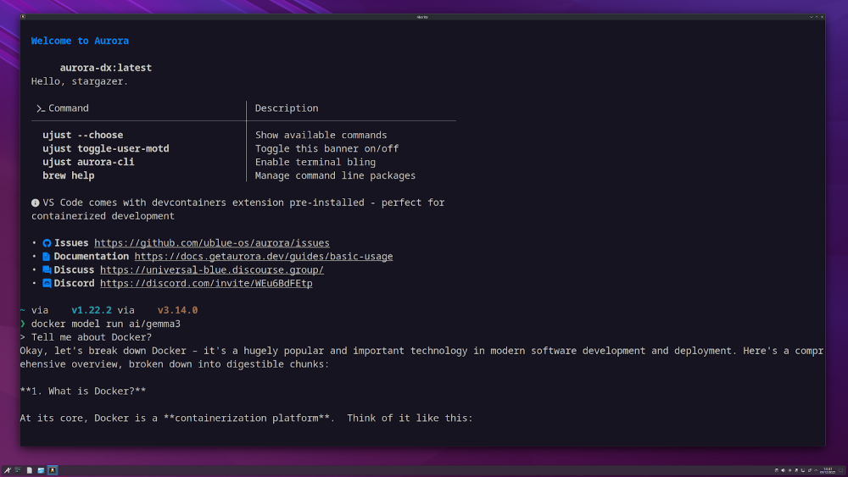Open the Discord invite link
The image size is (848, 477).
pyautogui.click(x=206, y=284)
